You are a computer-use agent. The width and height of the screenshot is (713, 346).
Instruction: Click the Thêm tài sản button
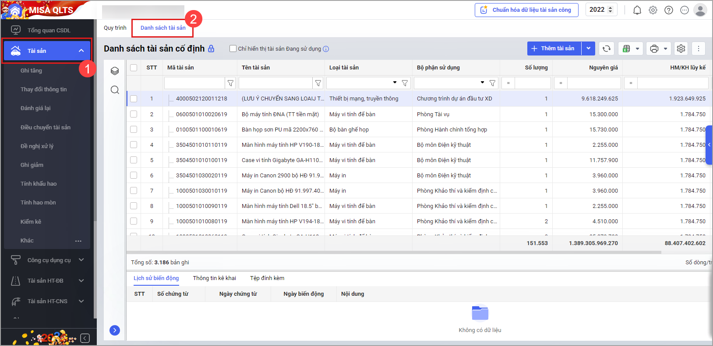(x=554, y=48)
